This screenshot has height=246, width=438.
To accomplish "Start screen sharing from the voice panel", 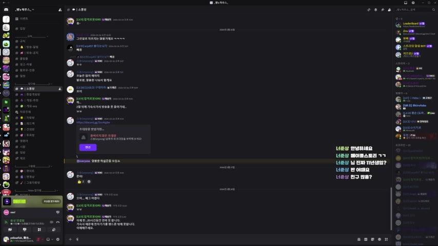I will pyautogui.click(x=25, y=230).
